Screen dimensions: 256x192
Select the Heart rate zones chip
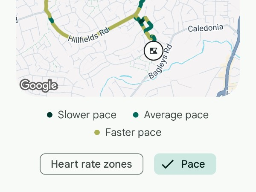(x=91, y=164)
